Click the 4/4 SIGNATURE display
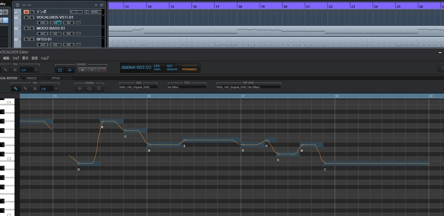The height and width of the screenshot is (216, 444). pyautogui.click(x=172, y=67)
